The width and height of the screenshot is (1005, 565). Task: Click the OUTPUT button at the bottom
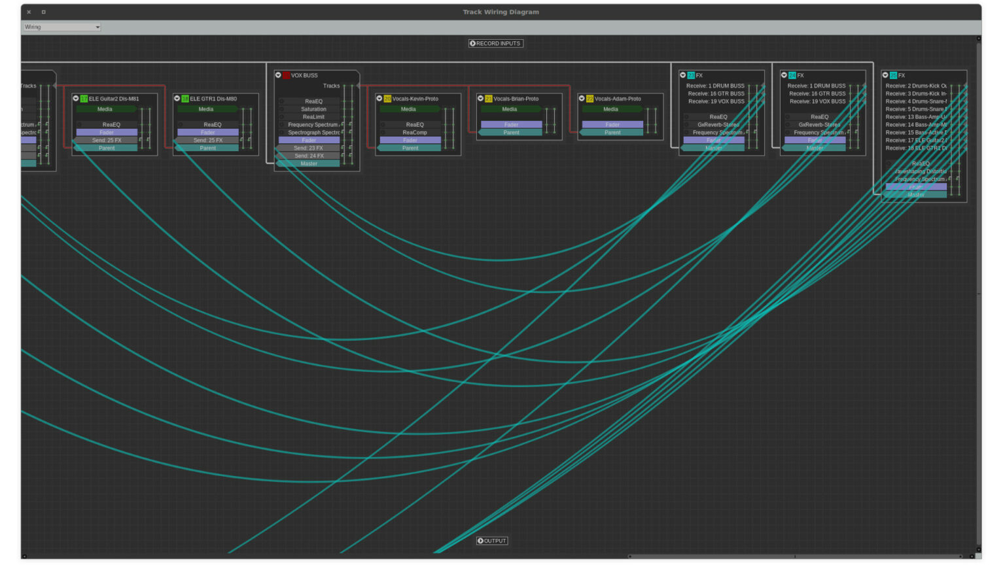click(x=492, y=541)
